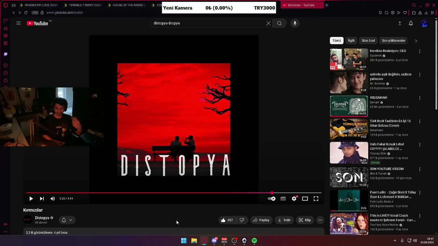Select the Size özel filter chip
438x246 pixels.
(368, 41)
